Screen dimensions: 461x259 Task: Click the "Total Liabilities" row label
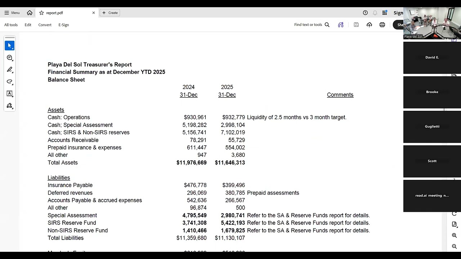pos(66,238)
